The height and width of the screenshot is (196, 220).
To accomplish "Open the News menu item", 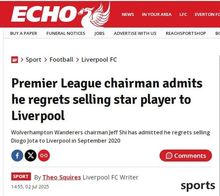I will pos(128,14).
